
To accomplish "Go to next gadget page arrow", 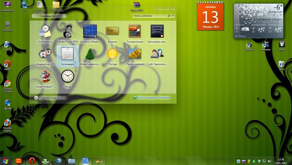I will pos(64,16).
